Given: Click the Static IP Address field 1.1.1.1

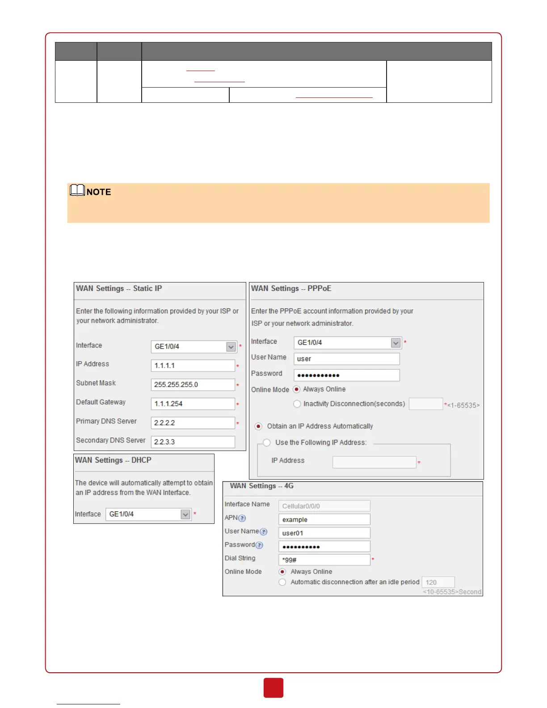Looking at the screenshot, I should tap(193, 366).
